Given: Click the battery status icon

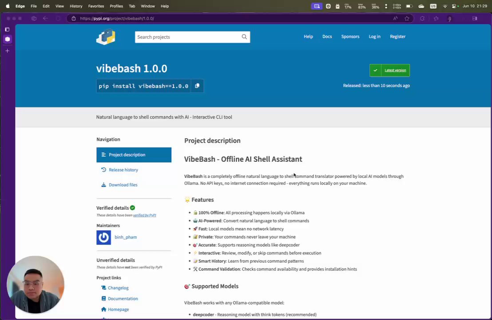Looking at the screenshot, I should (409, 6).
